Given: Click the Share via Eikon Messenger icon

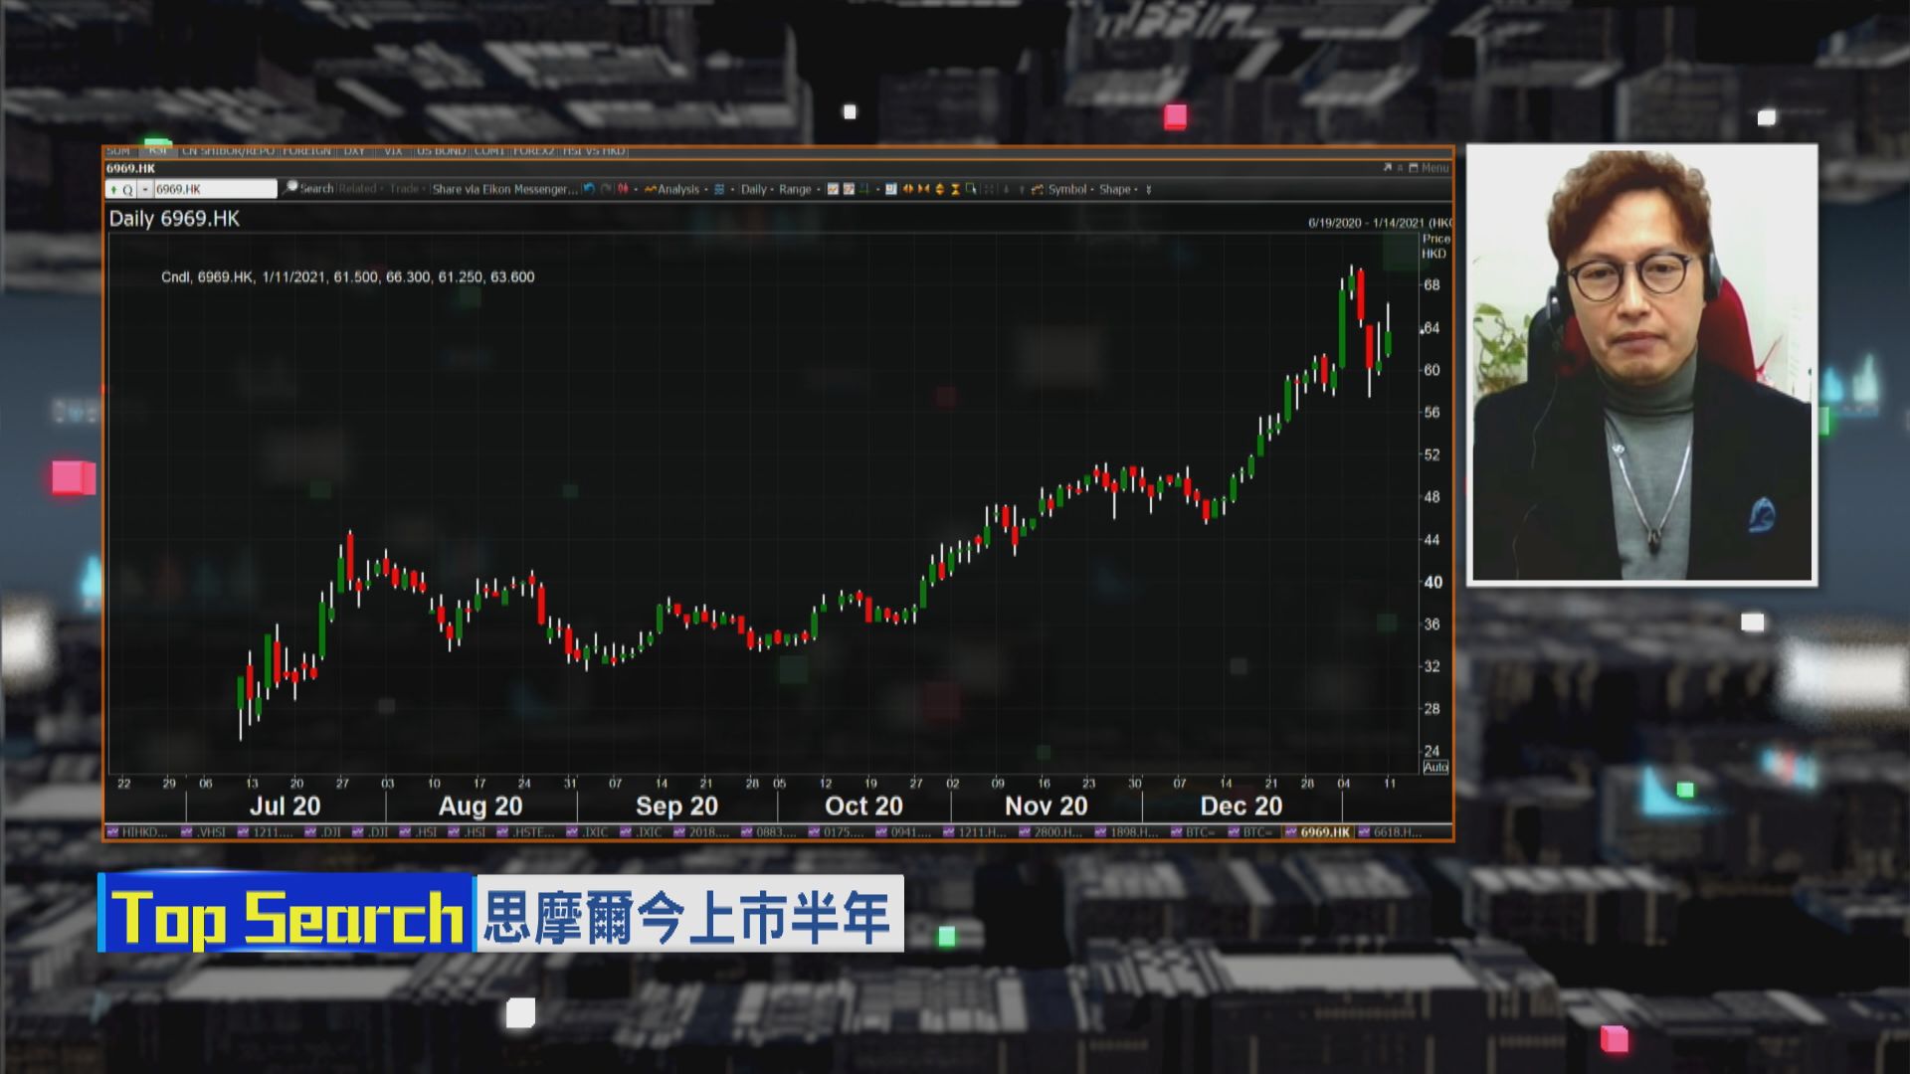Looking at the screenshot, I should (505, 189).
